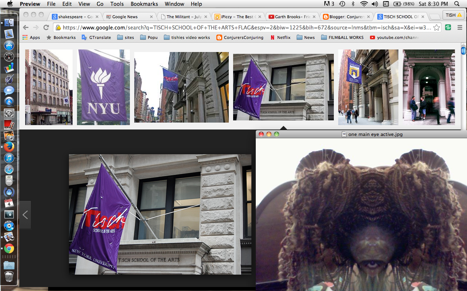Launch Numbers from the Dock
Image resolution: width=467 pixels, height=291 pixels.
tap(9, 68)
